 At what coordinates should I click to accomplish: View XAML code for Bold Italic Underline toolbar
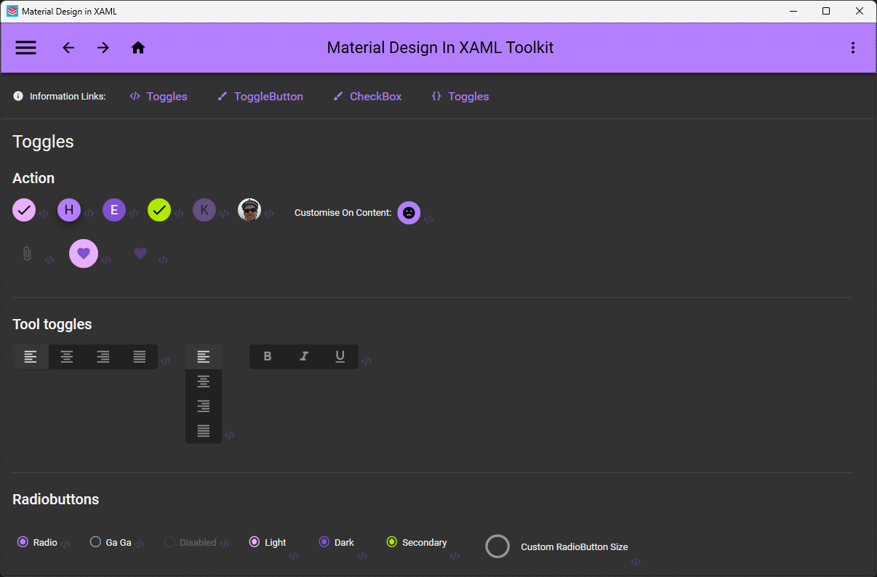367,361
